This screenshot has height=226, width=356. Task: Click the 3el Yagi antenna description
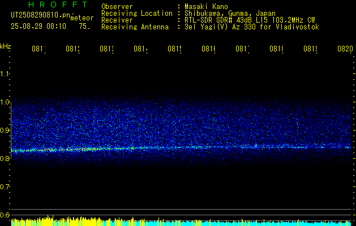252,27
